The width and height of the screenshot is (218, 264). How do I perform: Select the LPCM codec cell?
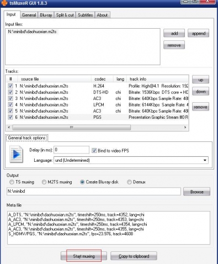(99, 105)
